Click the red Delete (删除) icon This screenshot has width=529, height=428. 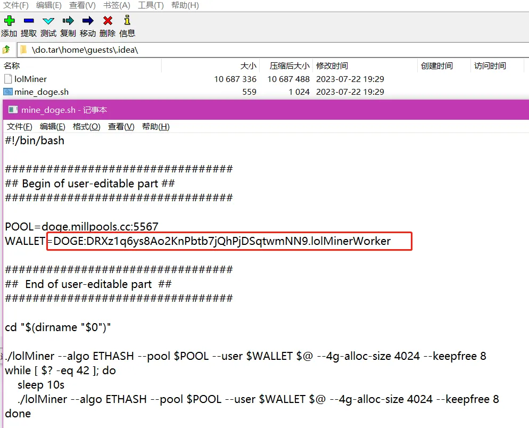click(108, 21)
